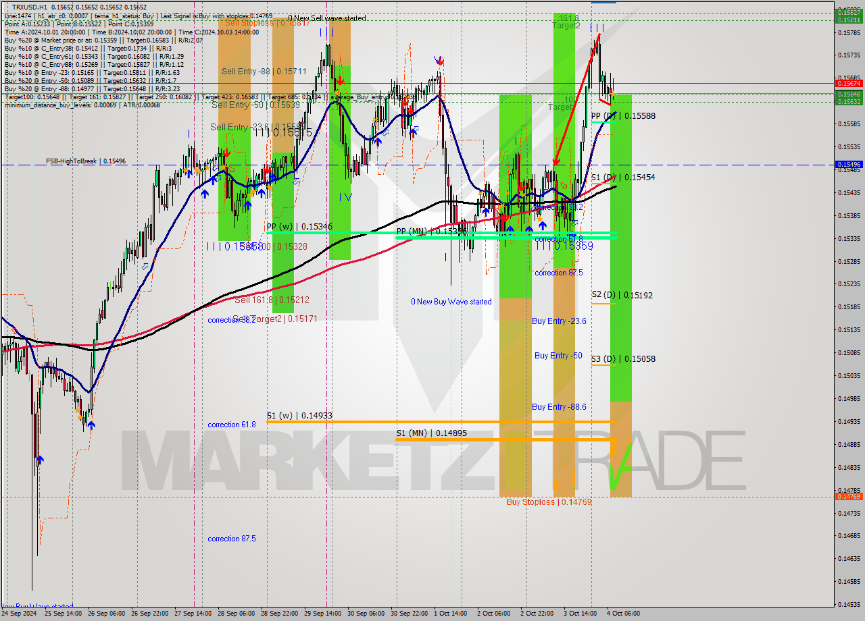
Task: Click the 'FSB-HighToBreak | 0.15496' label
Action: point(86,161)
